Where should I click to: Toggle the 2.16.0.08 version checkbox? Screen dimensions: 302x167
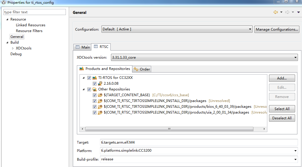[x=95, y=83]
